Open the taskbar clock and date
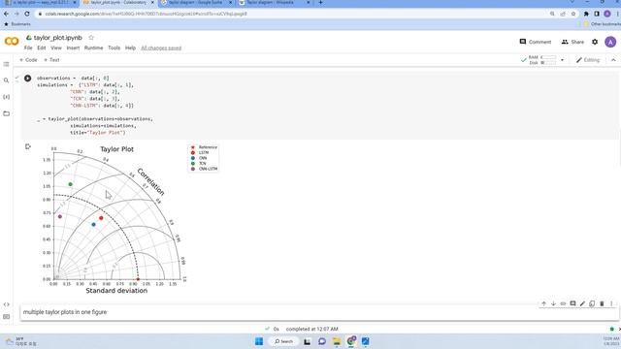Screen dimensions: 621x349 [610, 341]
